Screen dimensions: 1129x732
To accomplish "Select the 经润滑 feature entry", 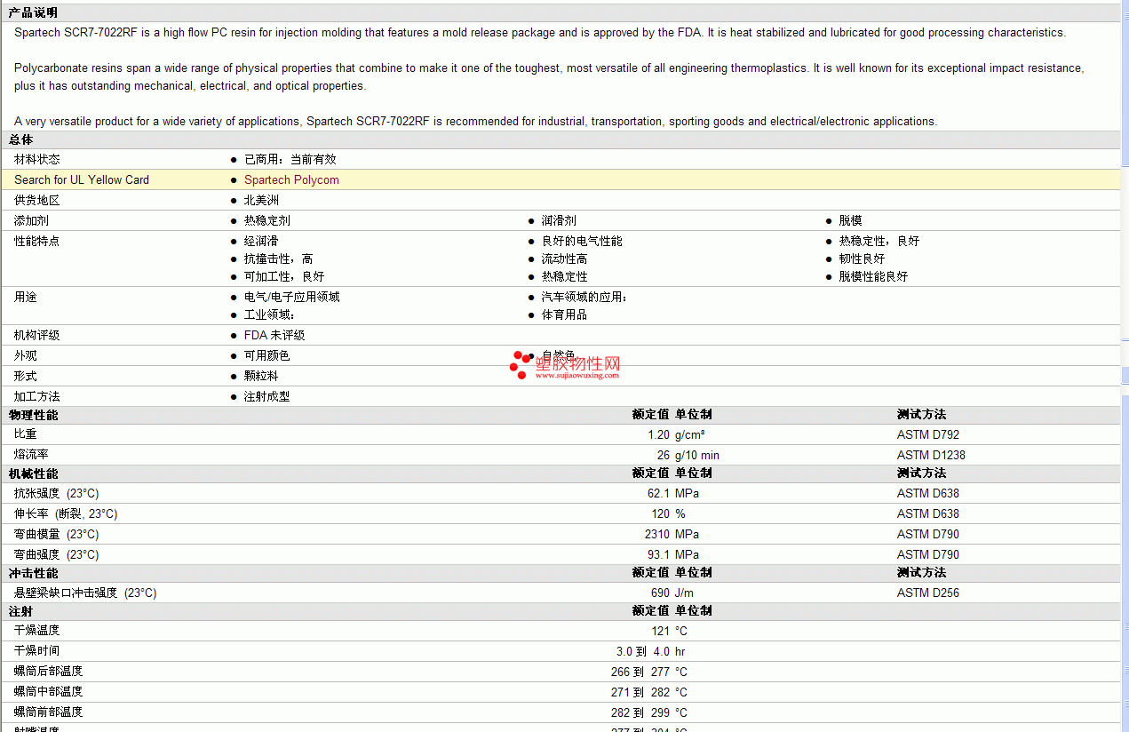I will coord(261,241).
